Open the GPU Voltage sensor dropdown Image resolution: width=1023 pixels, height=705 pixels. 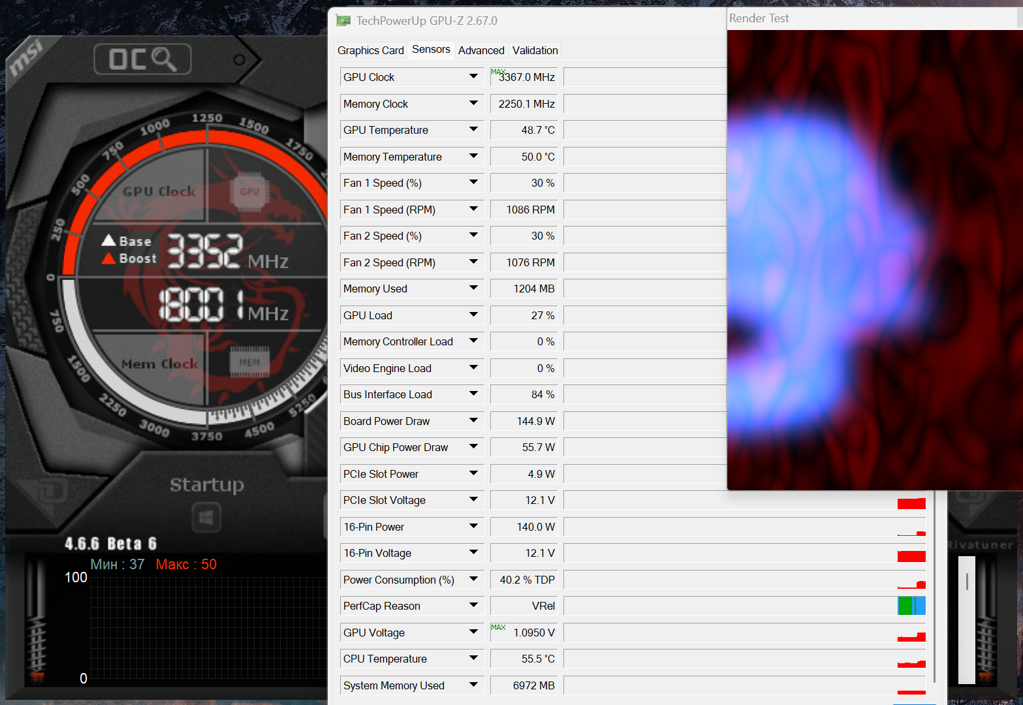pyautogui.click(x=474, y=633)
